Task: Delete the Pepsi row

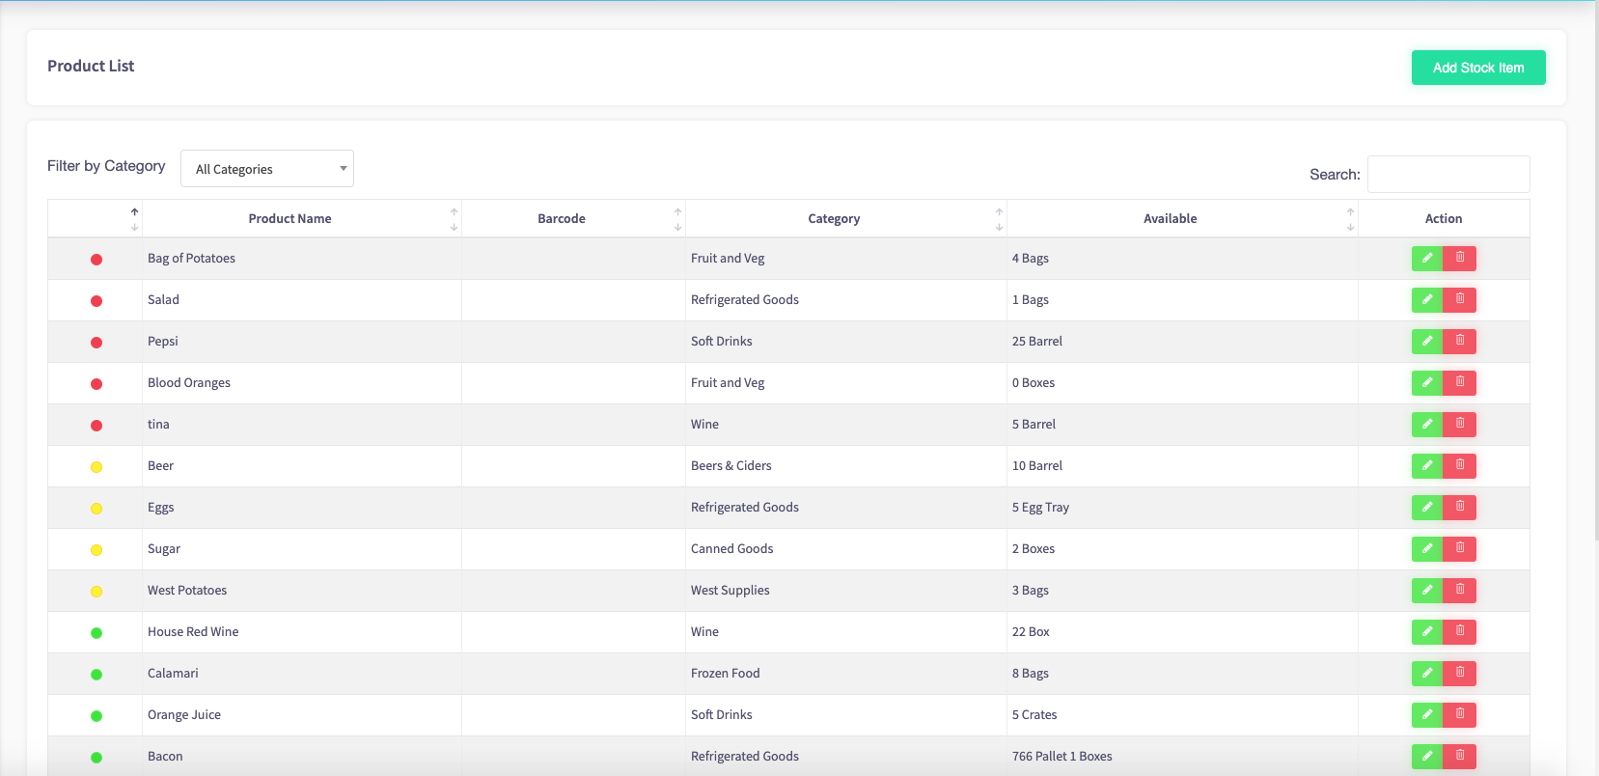Action: (x=1460, y=342)
